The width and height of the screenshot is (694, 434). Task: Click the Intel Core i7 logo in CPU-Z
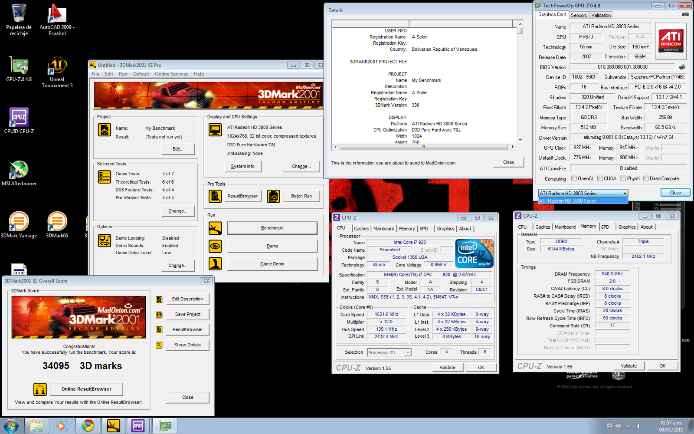tap(474, 253)
